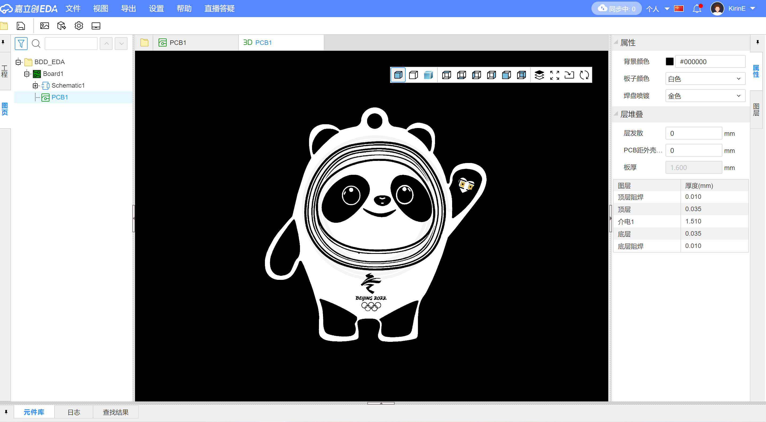
Task: Unpin the right properties panel pin
Action: point(757,42)
